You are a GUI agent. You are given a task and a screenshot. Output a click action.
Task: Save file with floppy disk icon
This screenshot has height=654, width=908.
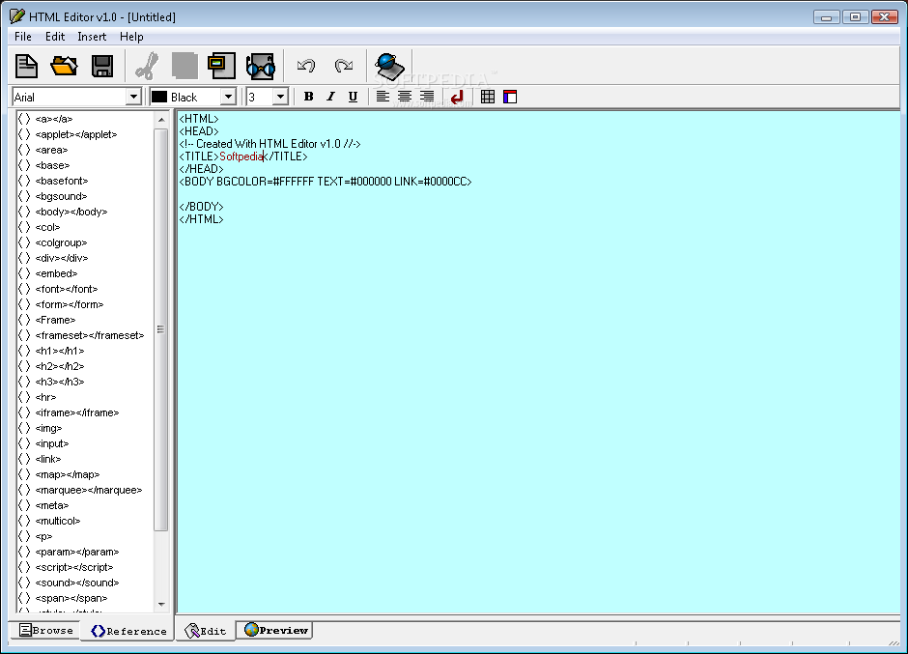102,66
